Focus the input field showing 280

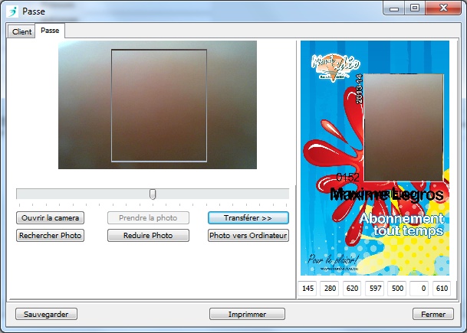point(331,289)
